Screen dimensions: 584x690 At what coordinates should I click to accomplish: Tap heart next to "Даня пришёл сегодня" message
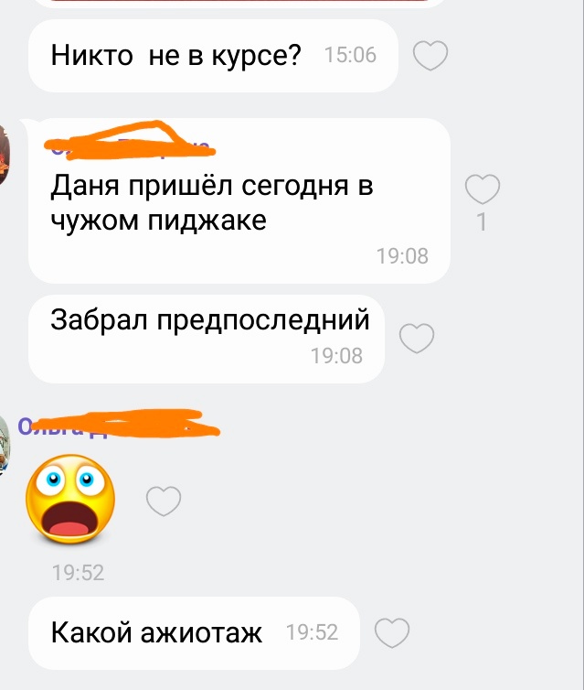(483, 189)
